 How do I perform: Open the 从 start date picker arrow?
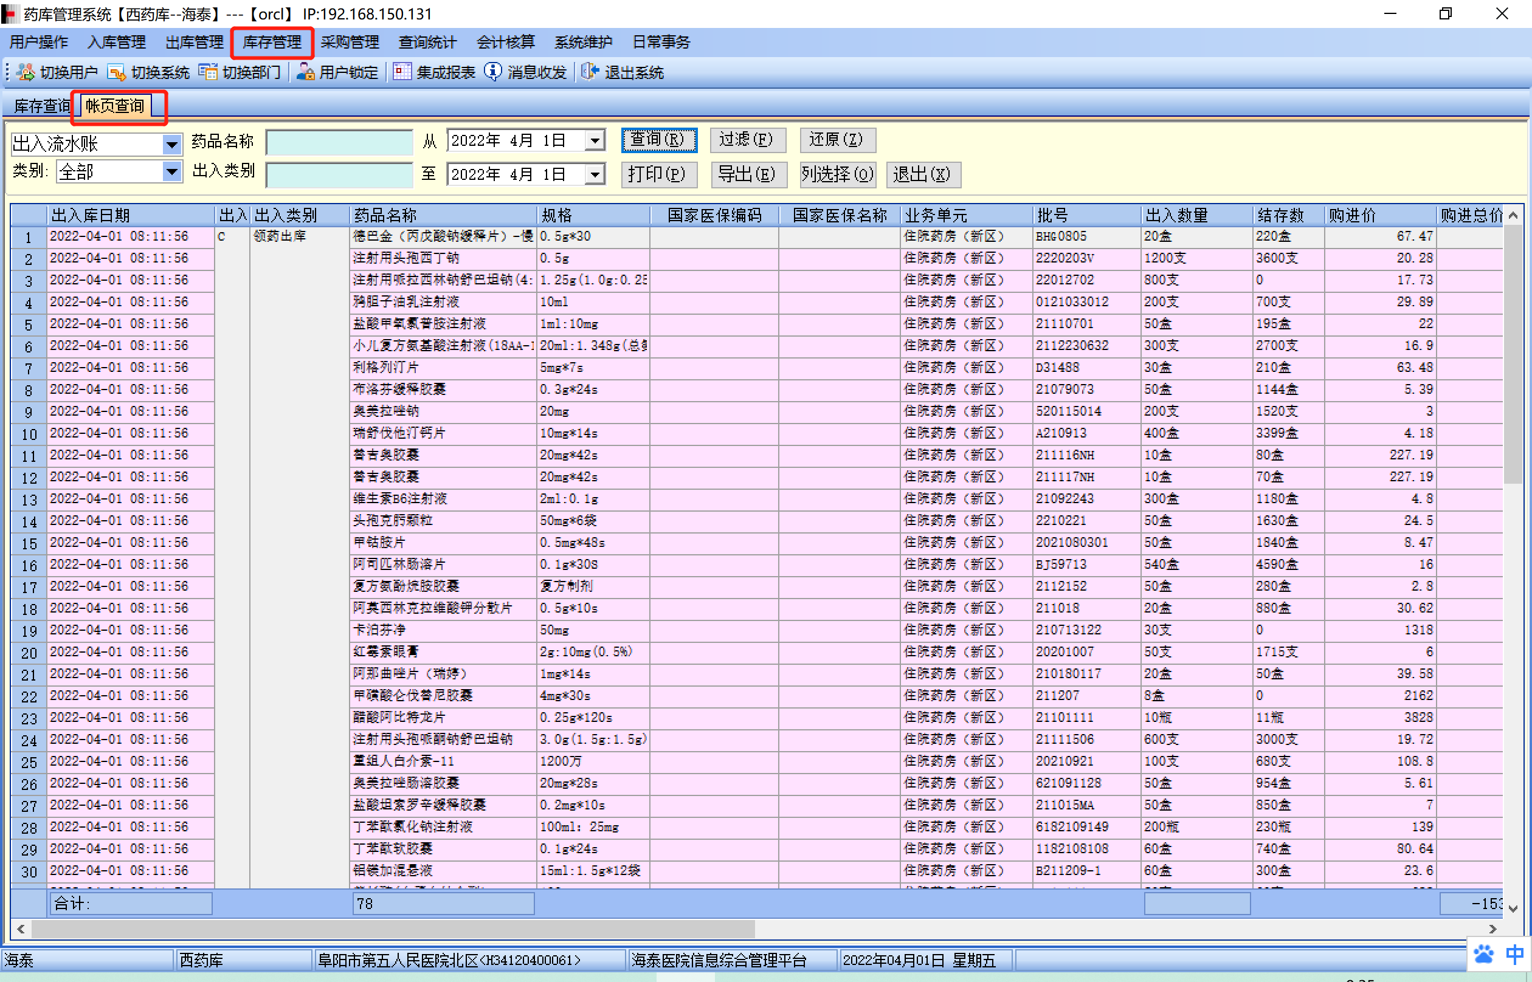595,140
